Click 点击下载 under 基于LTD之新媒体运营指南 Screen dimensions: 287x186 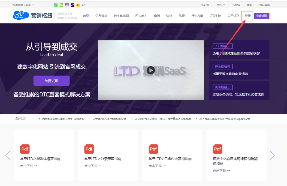(29, 166)
